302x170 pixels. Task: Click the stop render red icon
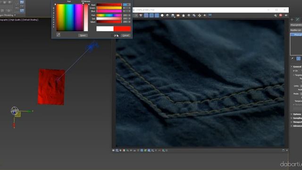pos(281,15)
